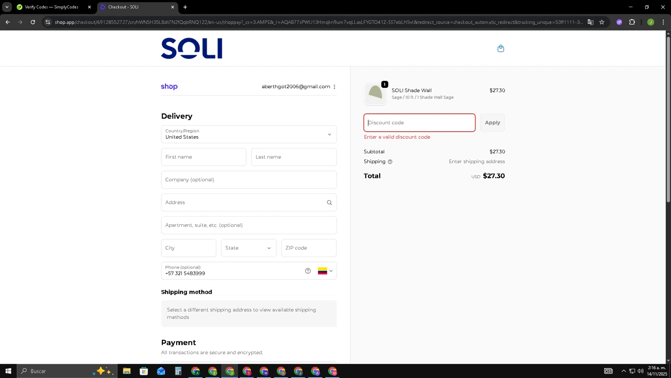Click the browser URL address bar
Screen dimensions: 671x378
point(319,22)
